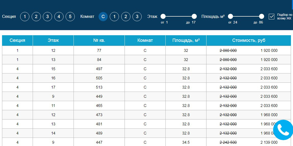Select apartment number 513 cell
Image resolution: width=293 pixels, height=146 pixels.
click(x=99, y=87)
